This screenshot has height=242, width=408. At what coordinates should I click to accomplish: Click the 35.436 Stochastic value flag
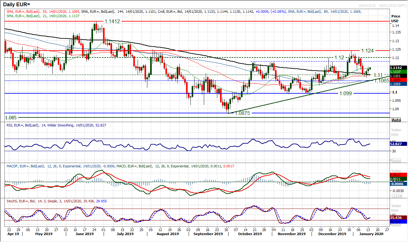click(x=396, y=217)
